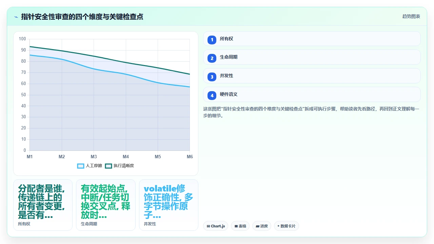This screenshot has height=244, width=434.
Task: Click the M2 axis label
Action: pos(62,157)
